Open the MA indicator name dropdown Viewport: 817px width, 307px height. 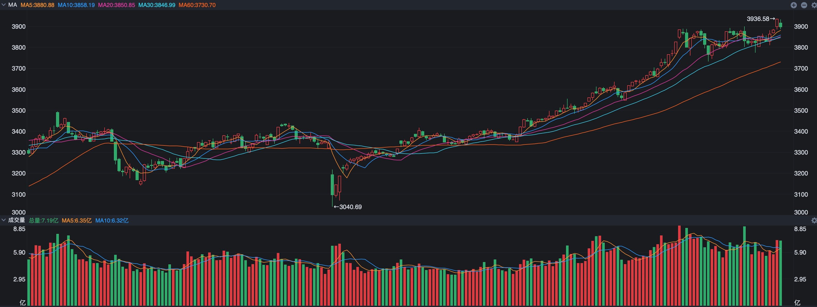pos(12,5)
